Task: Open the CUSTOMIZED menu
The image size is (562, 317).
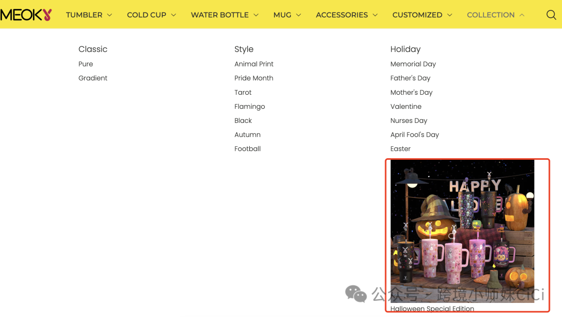Action: tap(422, 15)
